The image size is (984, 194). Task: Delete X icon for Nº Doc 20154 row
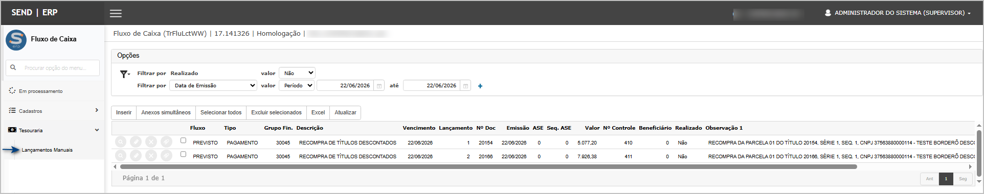coord(151,142)
